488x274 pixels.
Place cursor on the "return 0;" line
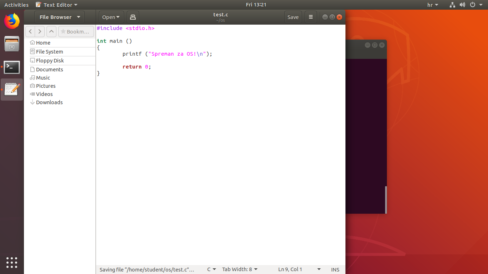(137, 67)
